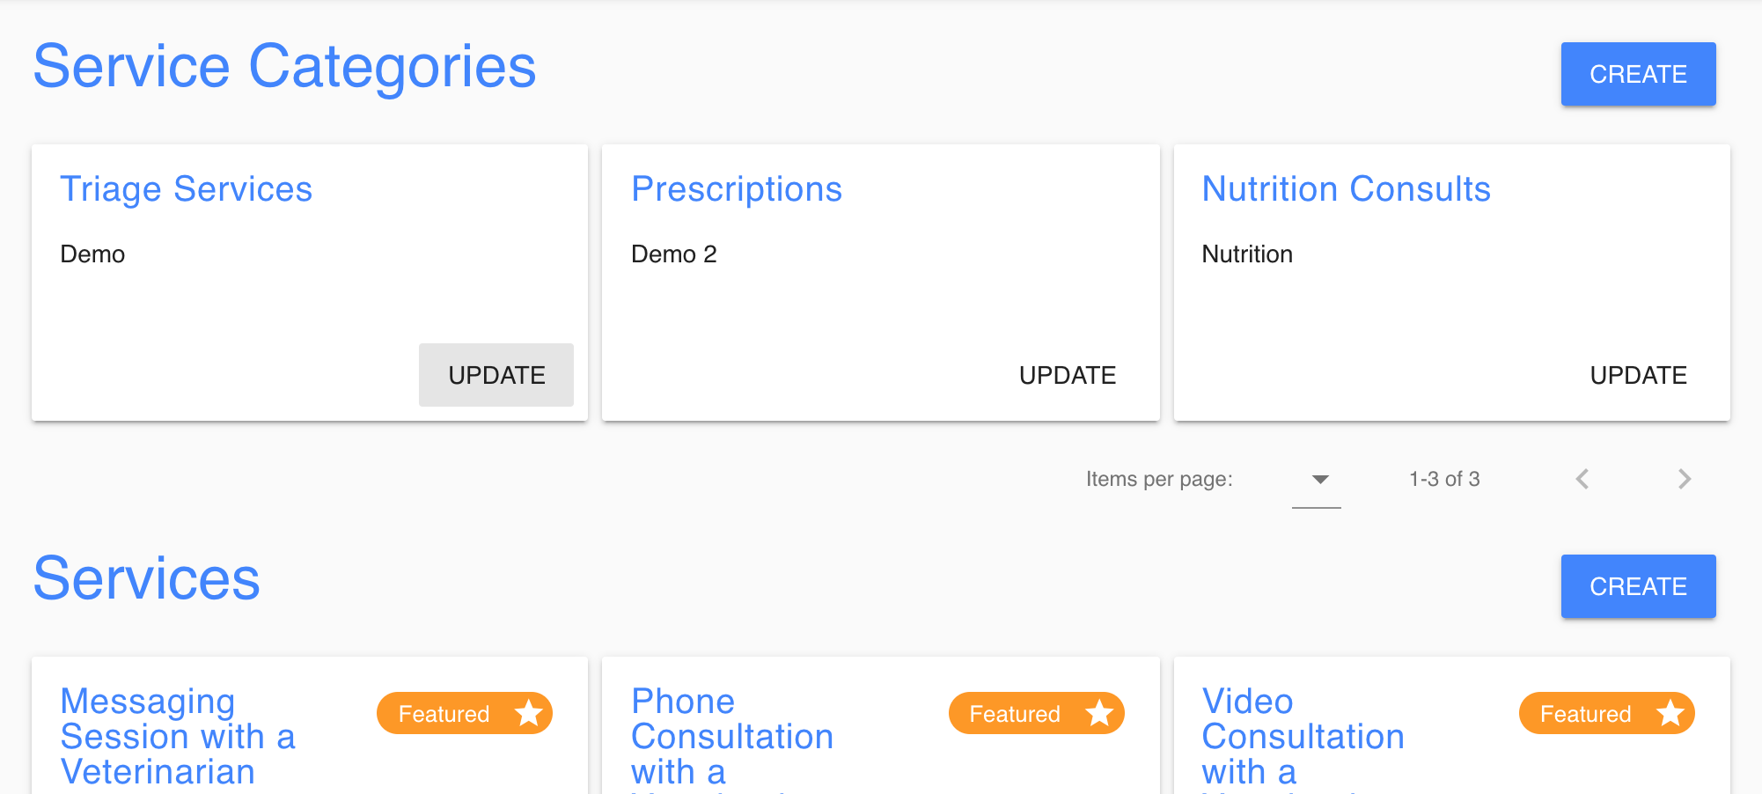Click Featured badge on Video Consultation card

pyautogui.click(x=1585, y=714)
